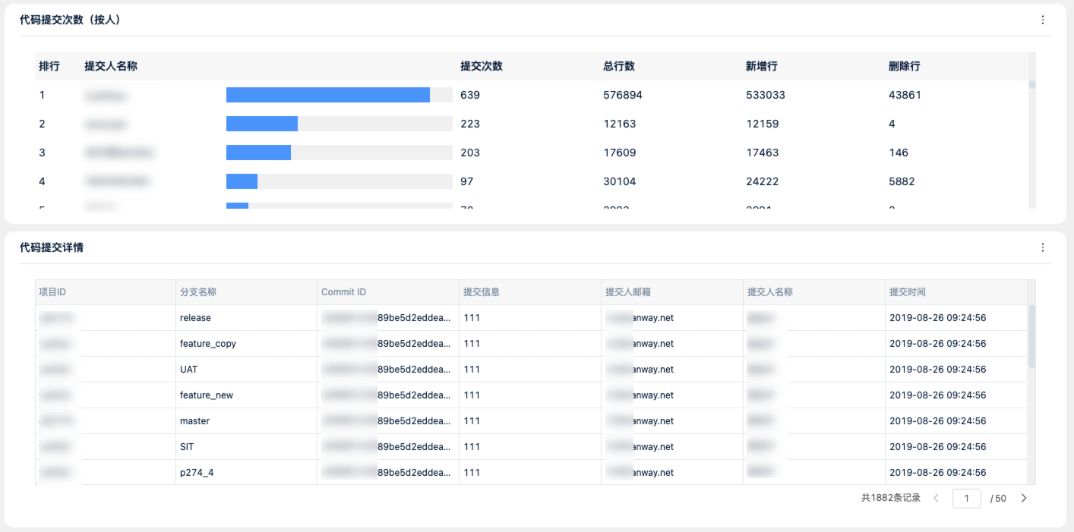Click the progress bar for 639 commits
This screenshot has height=532, width=1074.
point(340,95)
